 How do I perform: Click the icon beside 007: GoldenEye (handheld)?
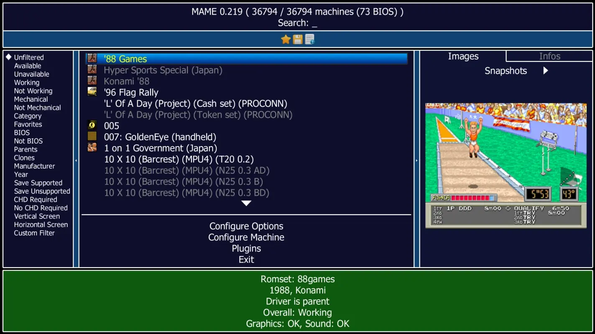point(92,137)
